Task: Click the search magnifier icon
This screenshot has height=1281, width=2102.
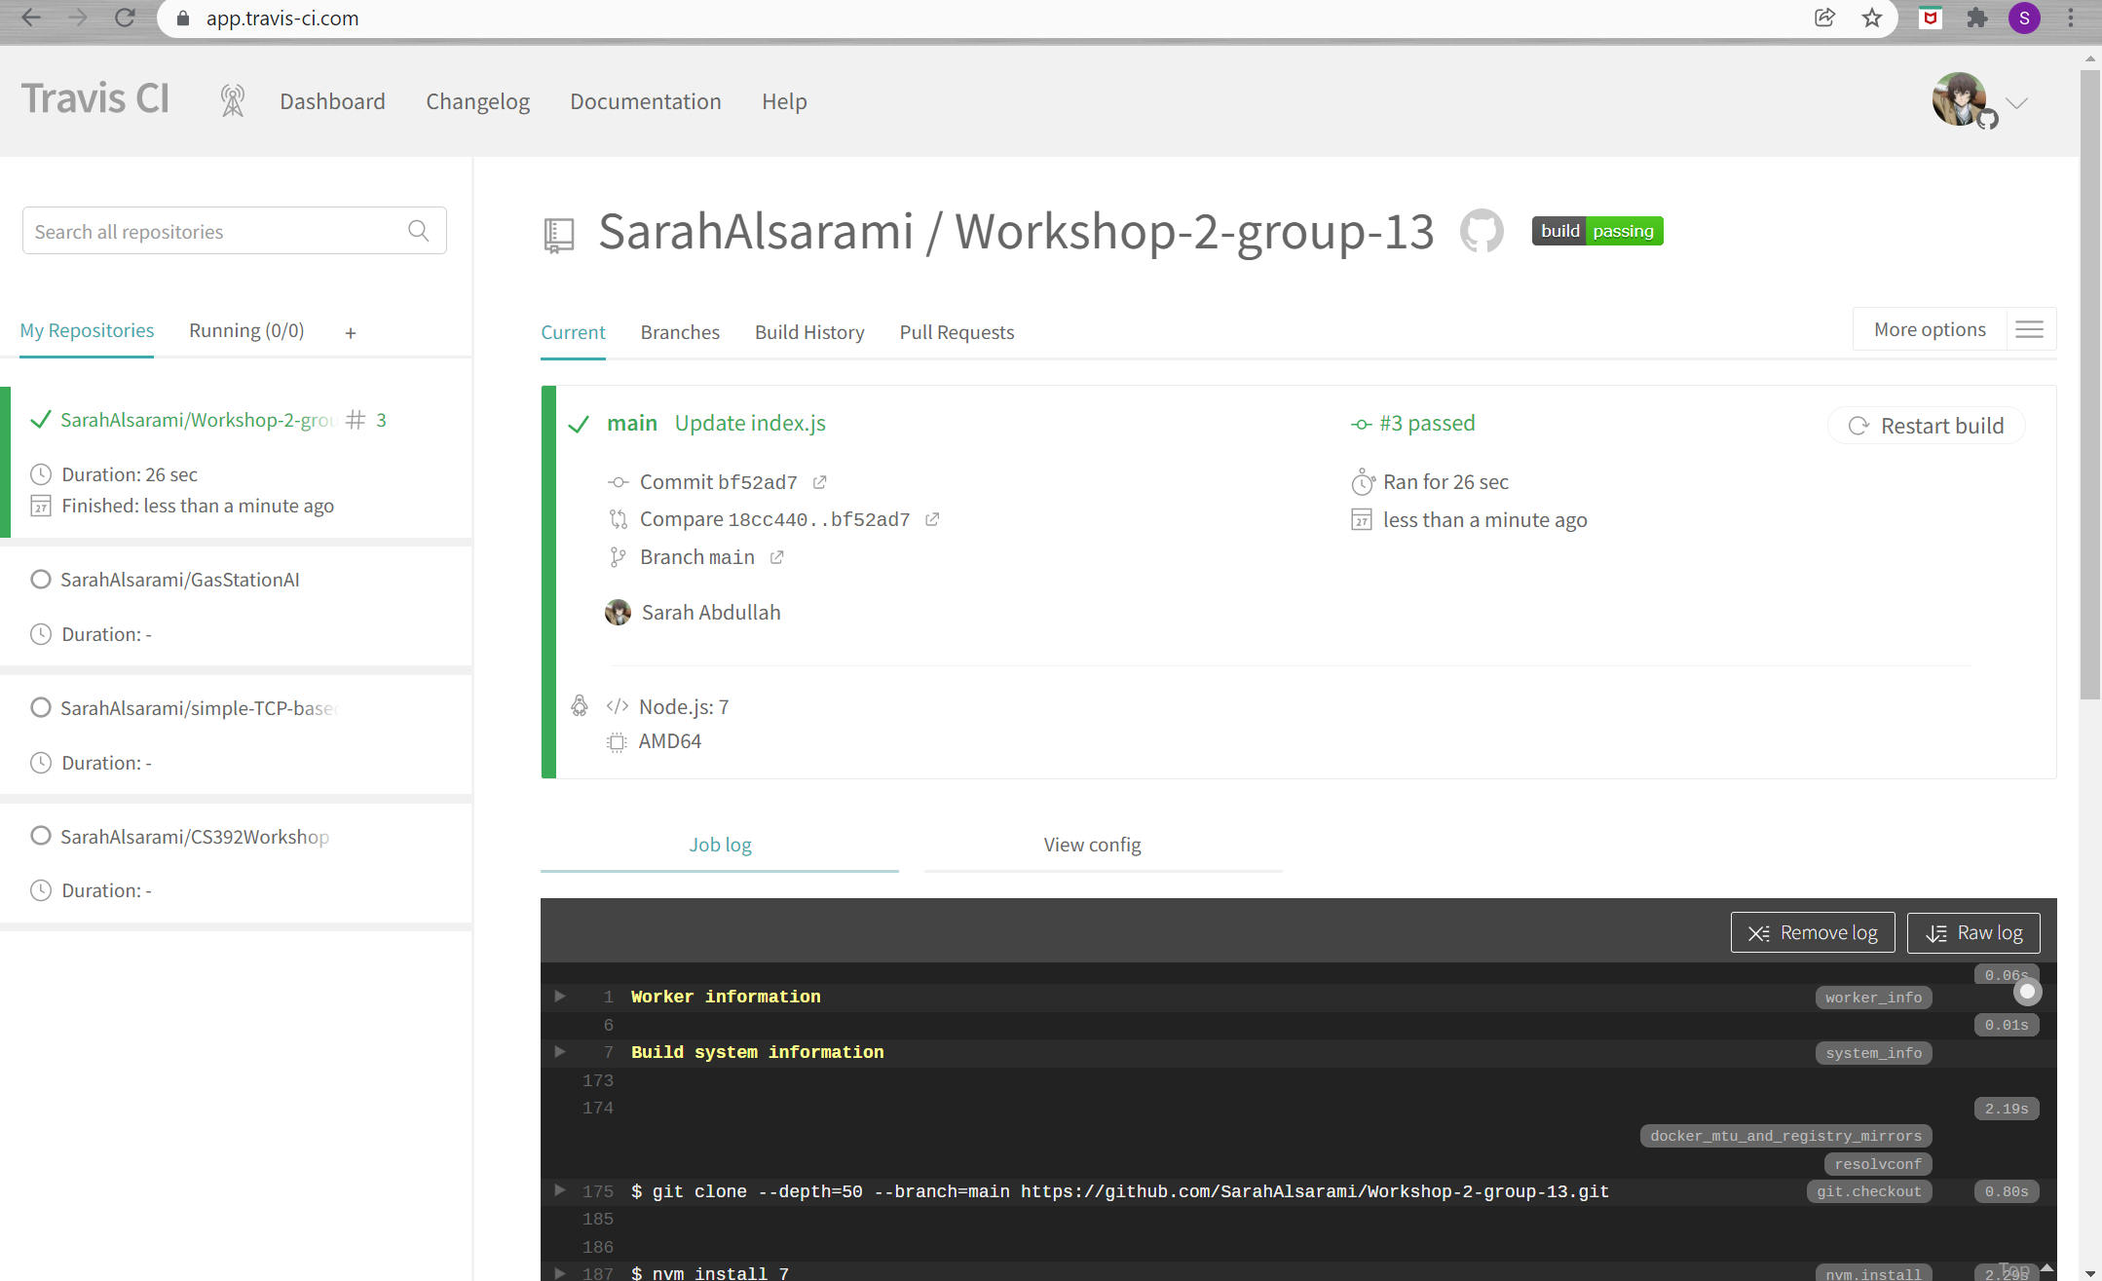Action: pyautogui.click(x=419, y=231)
